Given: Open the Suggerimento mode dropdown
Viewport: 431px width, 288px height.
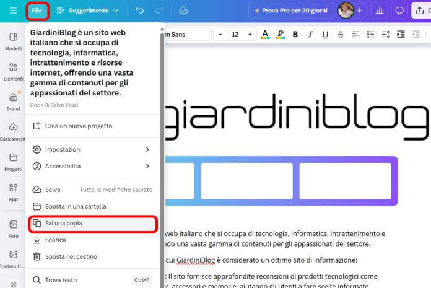Looking at the screenshot, I should tap(87, 11).
